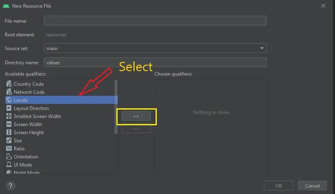Select the Orientation qualifier
This screenshot has width=335, height=194.
click(61, 156)
